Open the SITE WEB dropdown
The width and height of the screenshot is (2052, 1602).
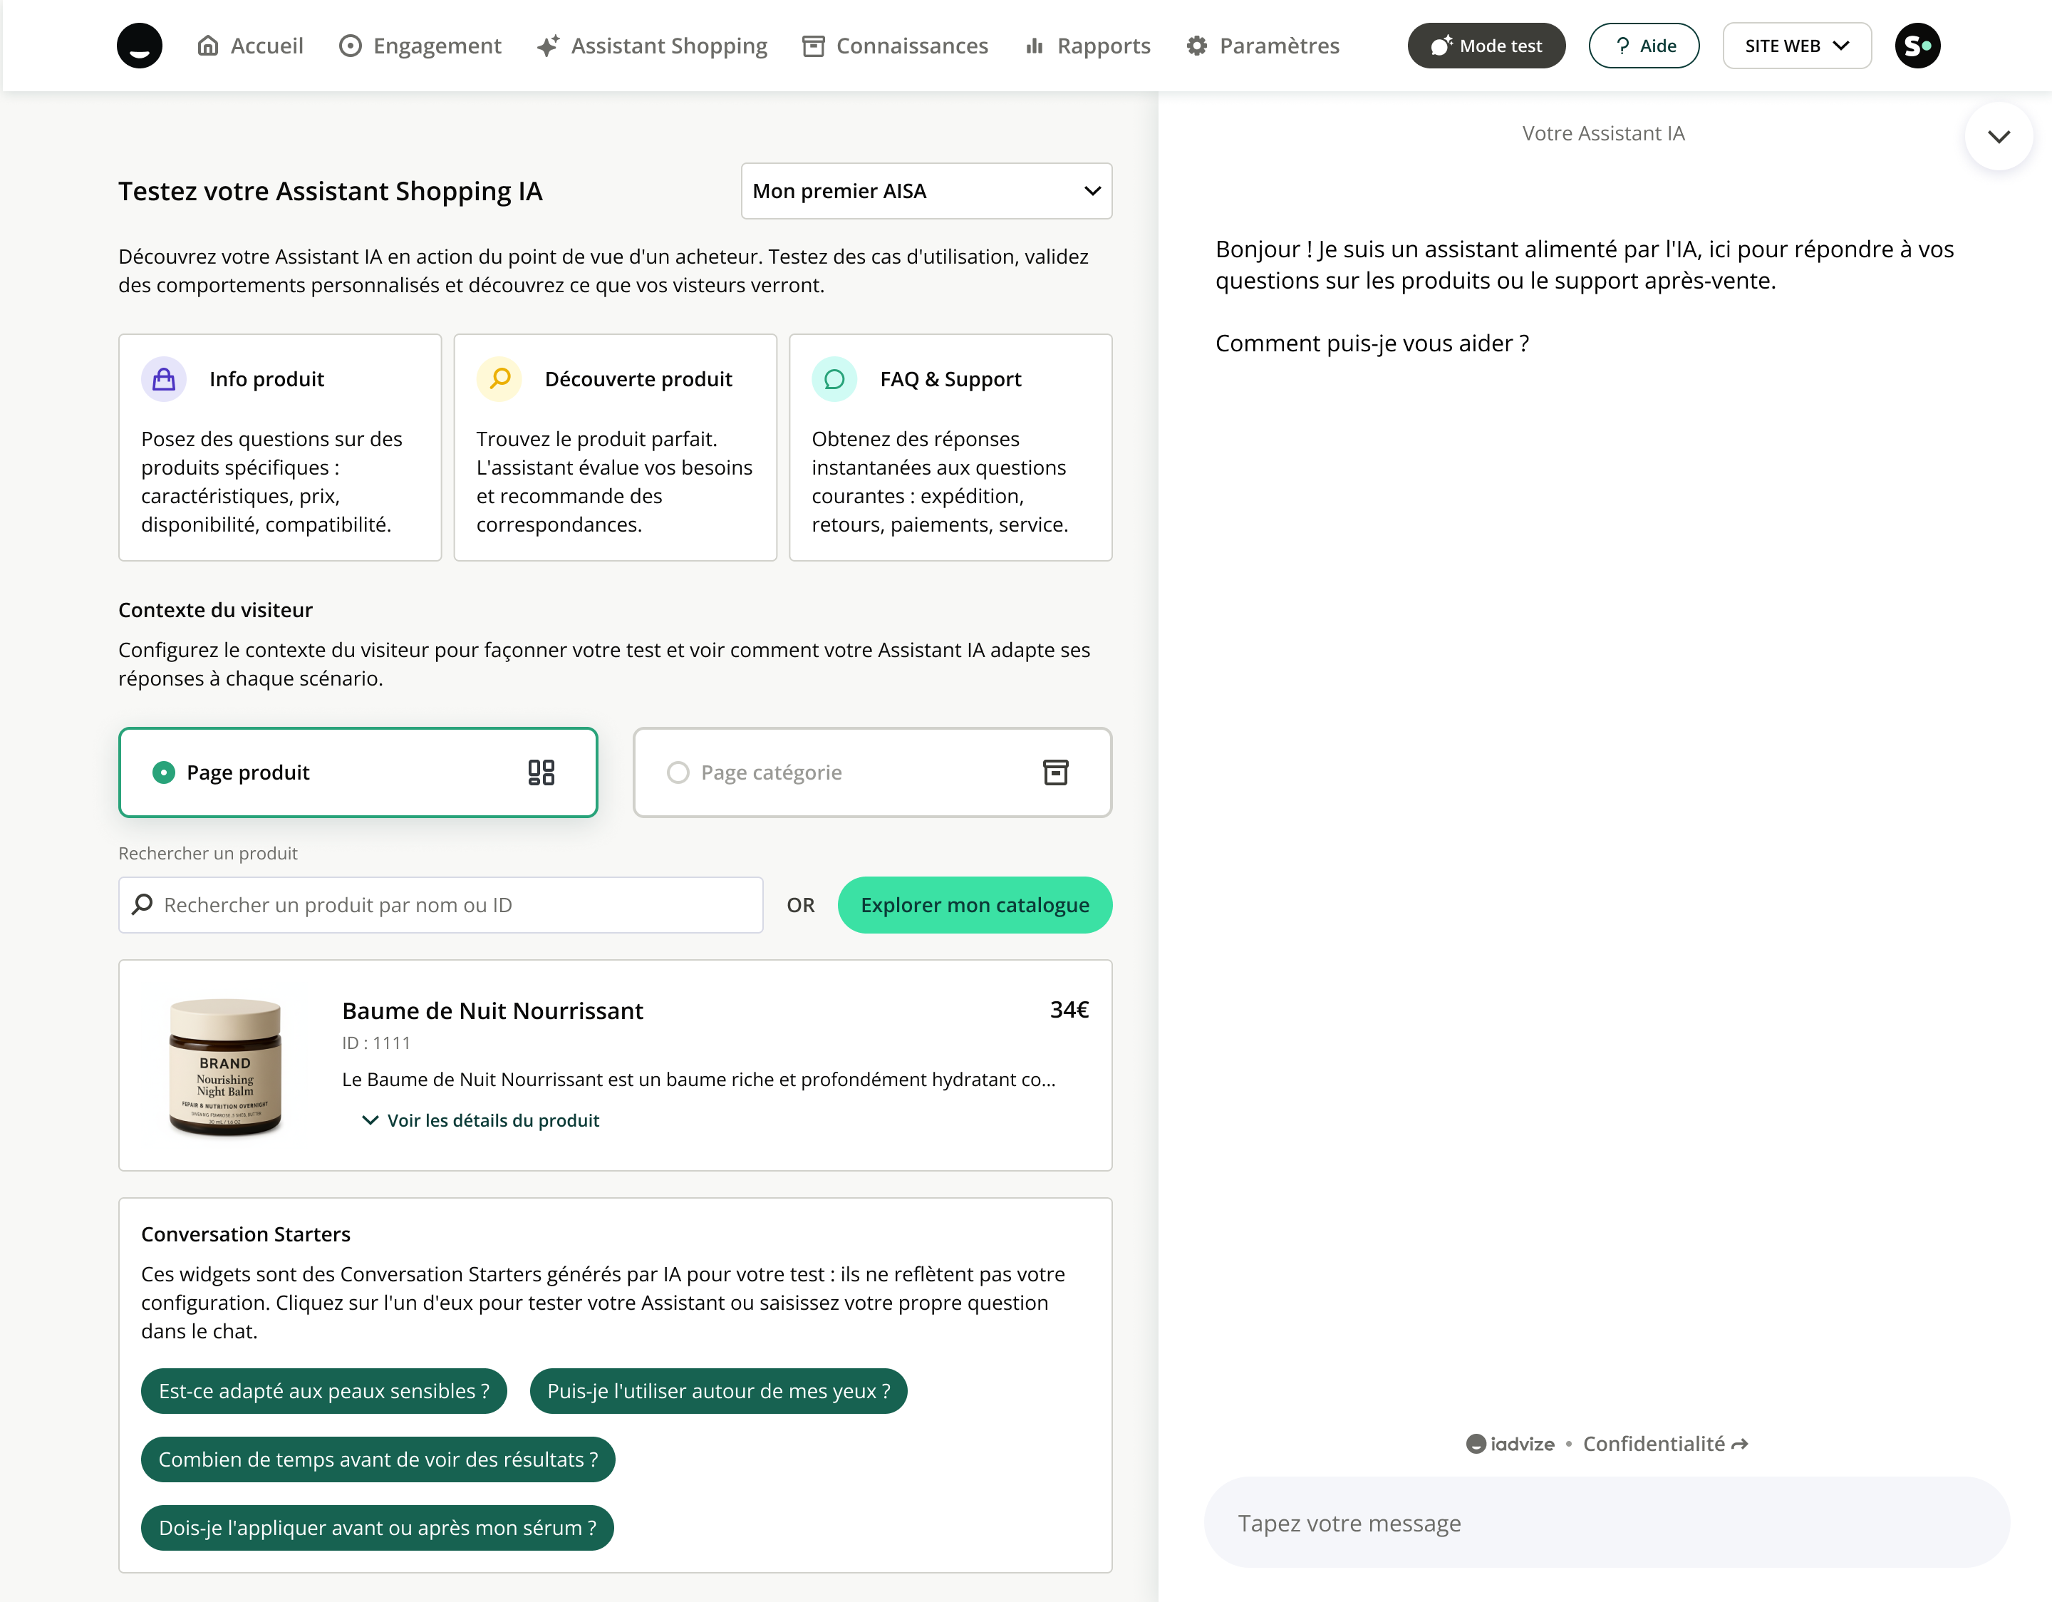coord(1795,45)
